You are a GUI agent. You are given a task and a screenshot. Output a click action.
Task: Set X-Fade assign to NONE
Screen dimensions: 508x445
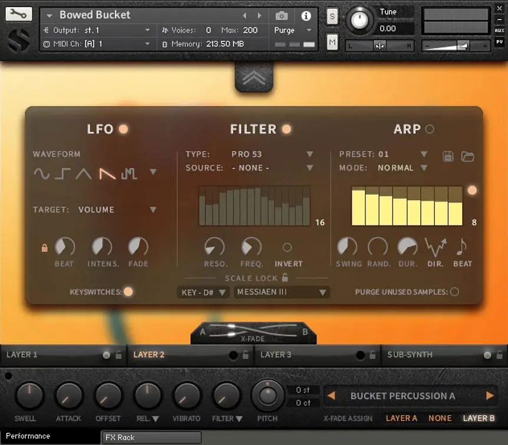pyautogui.click(x=440, y=418)
